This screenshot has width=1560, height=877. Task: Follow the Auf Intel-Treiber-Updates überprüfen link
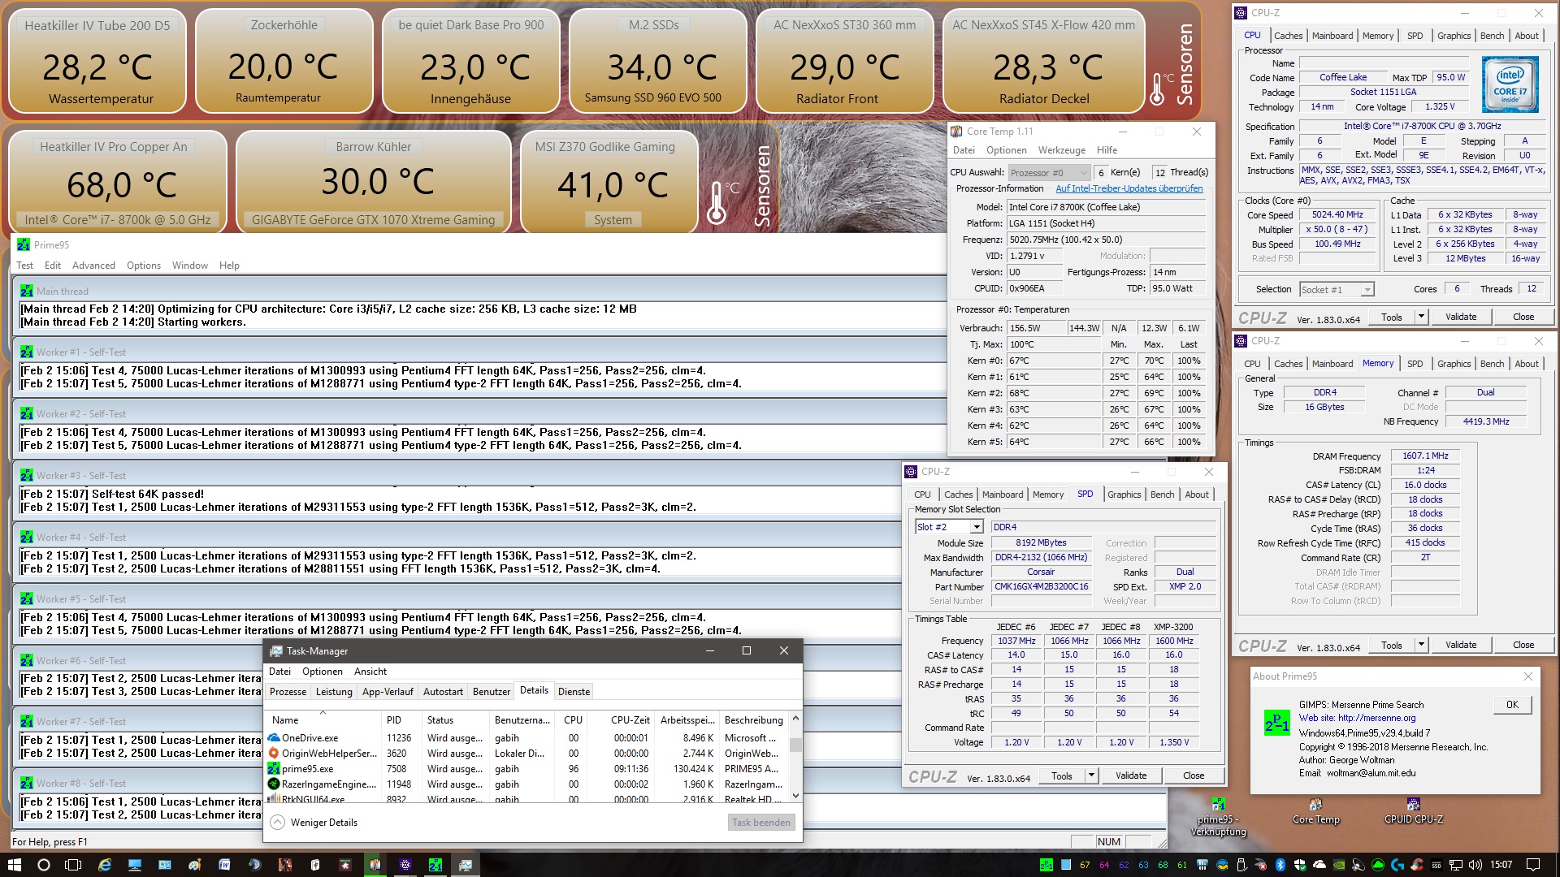point(1129,188)
